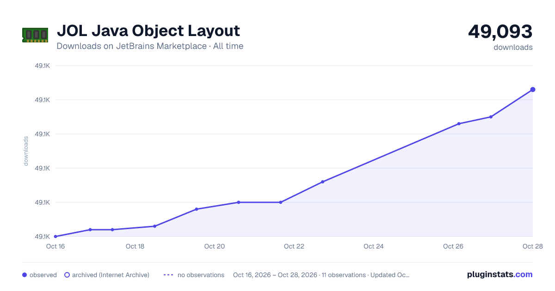555x291 pixels.
Task: Select the data point just before Oct 22
Action: tap(280, 202)
